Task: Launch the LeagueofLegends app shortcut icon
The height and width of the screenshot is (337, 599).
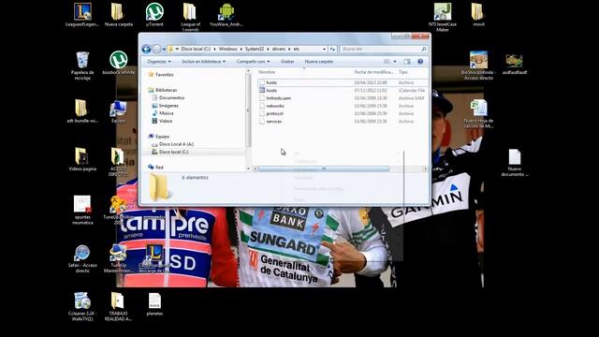Action: coord(82,15)
